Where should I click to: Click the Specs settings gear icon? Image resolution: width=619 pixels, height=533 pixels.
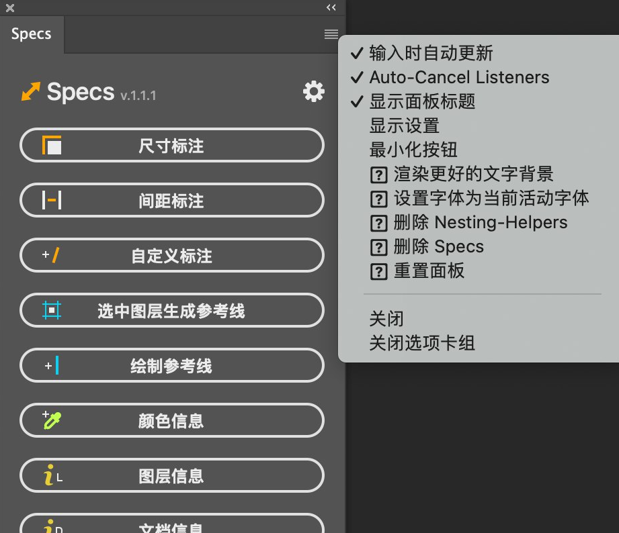(x=313, y=91)
